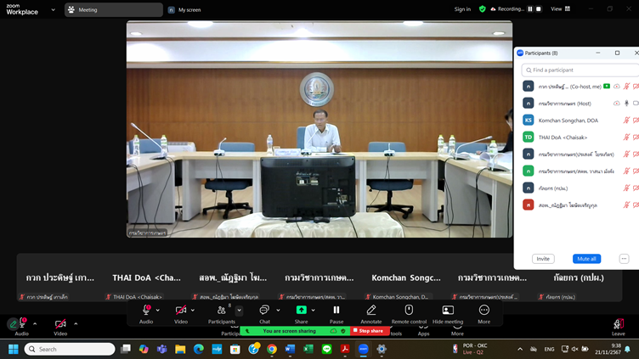This screenshot has width=639, height=359.
Task: Select the THAI DoA <Cha... gallery tile
Action: click(146, 278)
